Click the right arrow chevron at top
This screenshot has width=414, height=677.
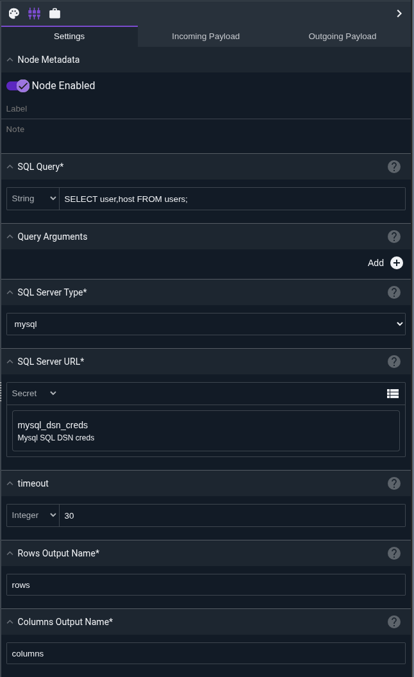pos(399,13)
